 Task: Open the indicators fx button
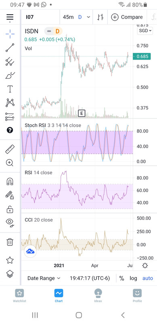pos(153,17)
